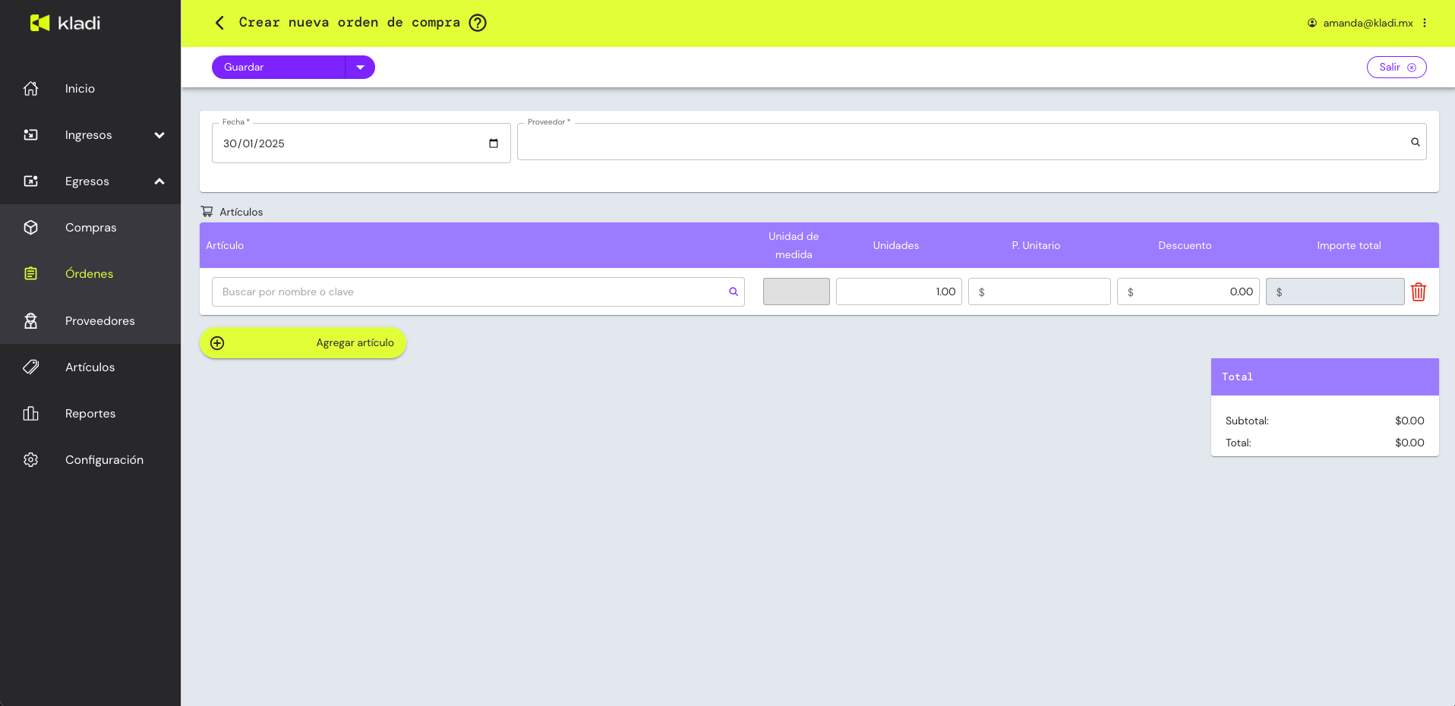Click the article search magnifier icon
Screen dimensions: 1455x706
(x=733, y=292)
